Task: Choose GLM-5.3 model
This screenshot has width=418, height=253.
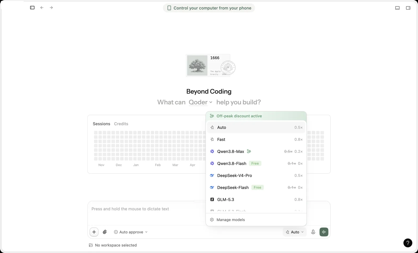Action: pos(256,200)
